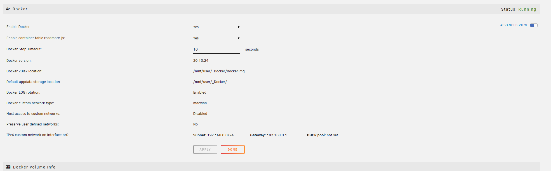Image resolution: width=551 pixels, height=171 pixels.
Task: Click the Docker Stop Timeout input field
Action: click(x=216, y=49)
